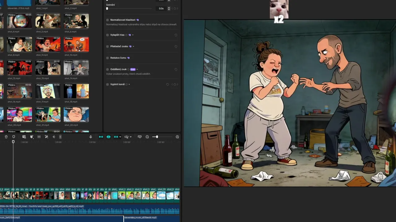Click the magic wand enhance icon
The width and height of the screenshot is (396, 222).
click(x=46, y=137)
